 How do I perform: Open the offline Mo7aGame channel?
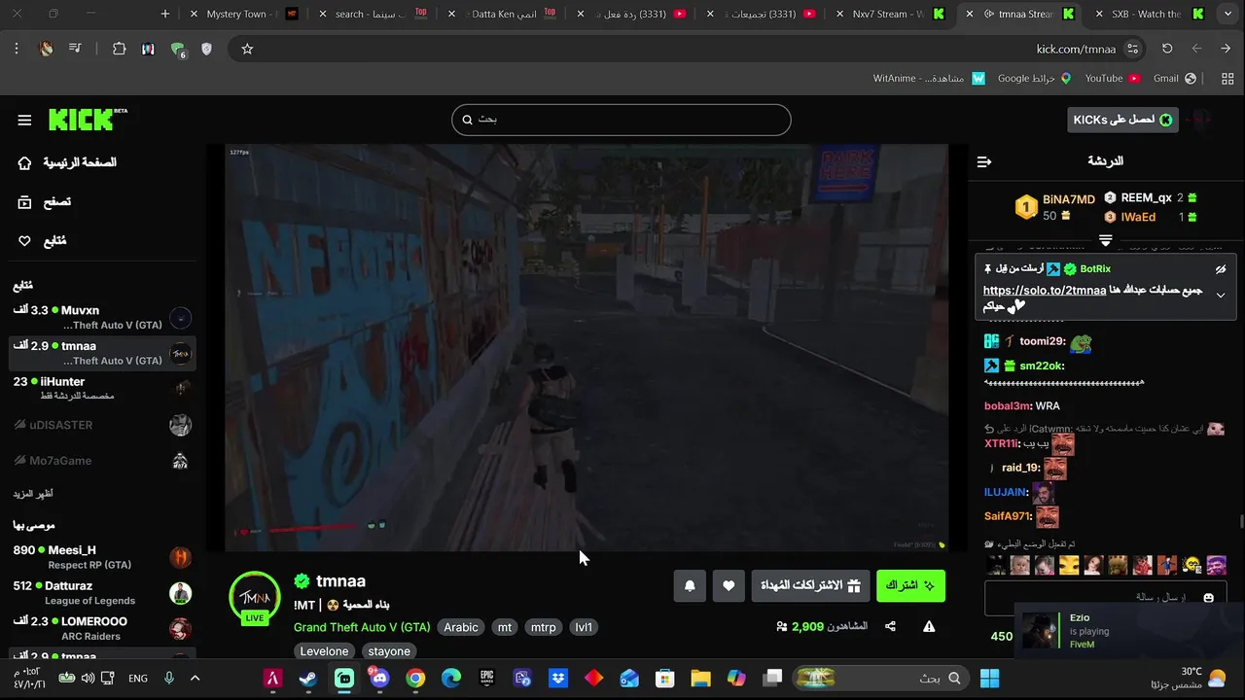(102, 461)
